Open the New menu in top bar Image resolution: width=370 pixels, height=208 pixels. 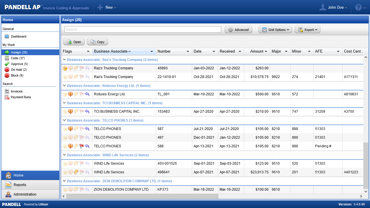coord(107,8)
